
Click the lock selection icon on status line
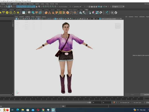click(37, 7)
